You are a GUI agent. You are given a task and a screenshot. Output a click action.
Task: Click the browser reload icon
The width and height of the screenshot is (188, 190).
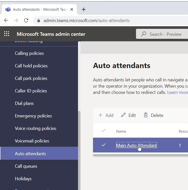(x=26, y=21)
